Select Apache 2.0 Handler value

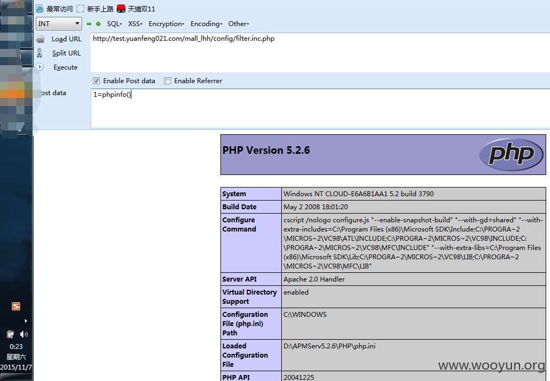314,279
